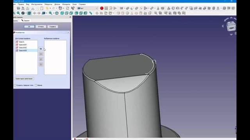Screen dimensions: 250x140
Task: Collapse the sweep task panel section
Action: point(68,32)
